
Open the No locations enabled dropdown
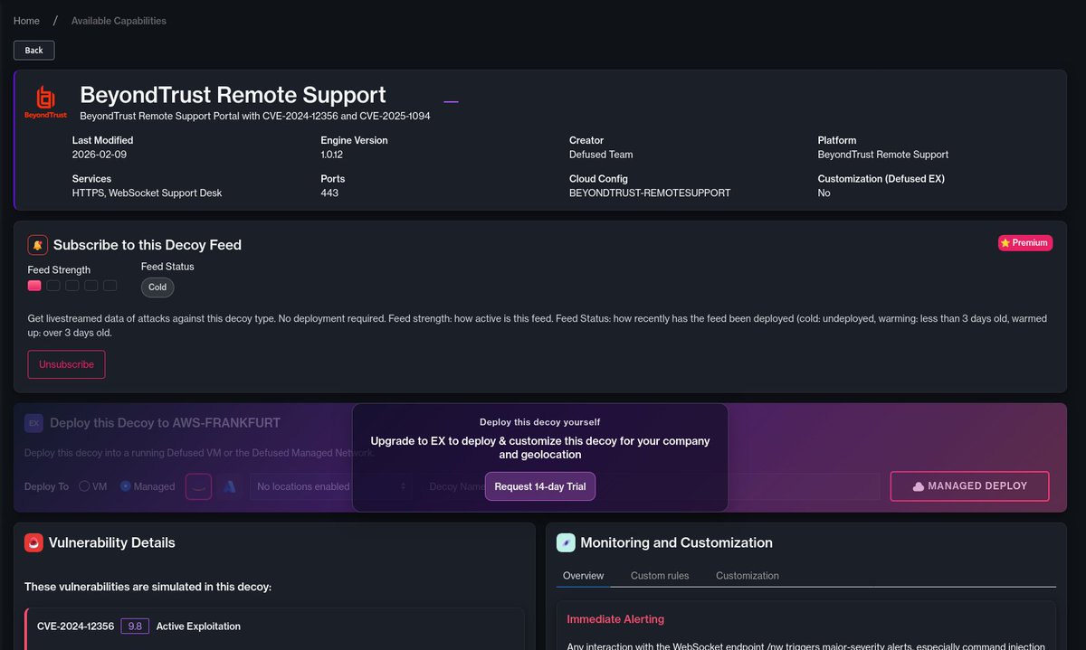[x=331, y=486]
